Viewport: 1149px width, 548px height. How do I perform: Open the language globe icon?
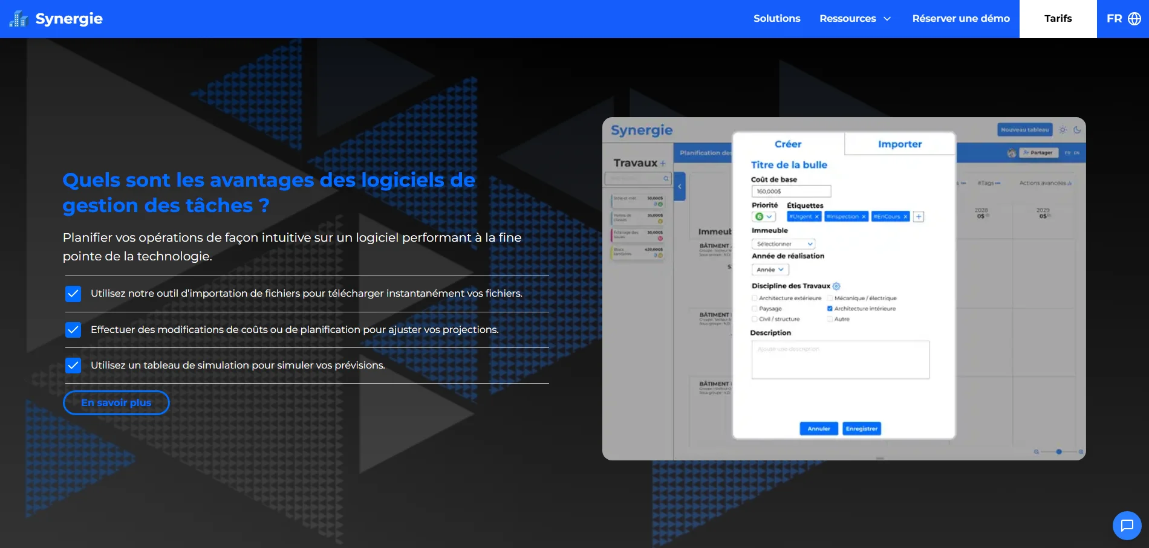point(1134,19)
